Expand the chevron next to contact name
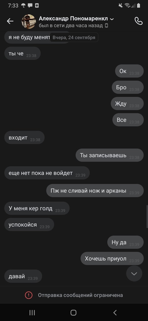The image size is (148, 321). tap(112, 19)
